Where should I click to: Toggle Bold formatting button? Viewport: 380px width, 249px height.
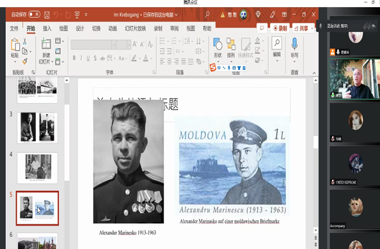click(x=74, y=58)
